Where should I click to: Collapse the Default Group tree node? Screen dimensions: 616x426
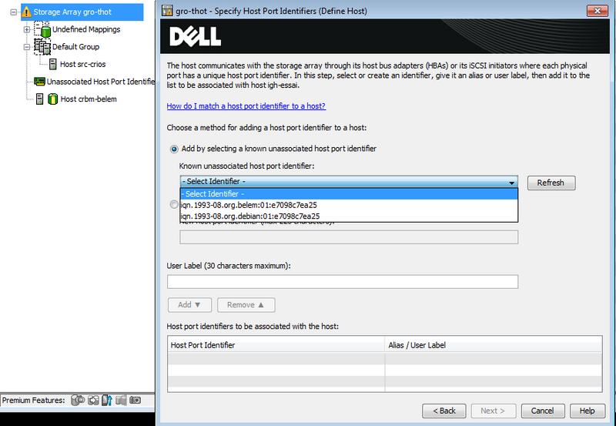27,47
